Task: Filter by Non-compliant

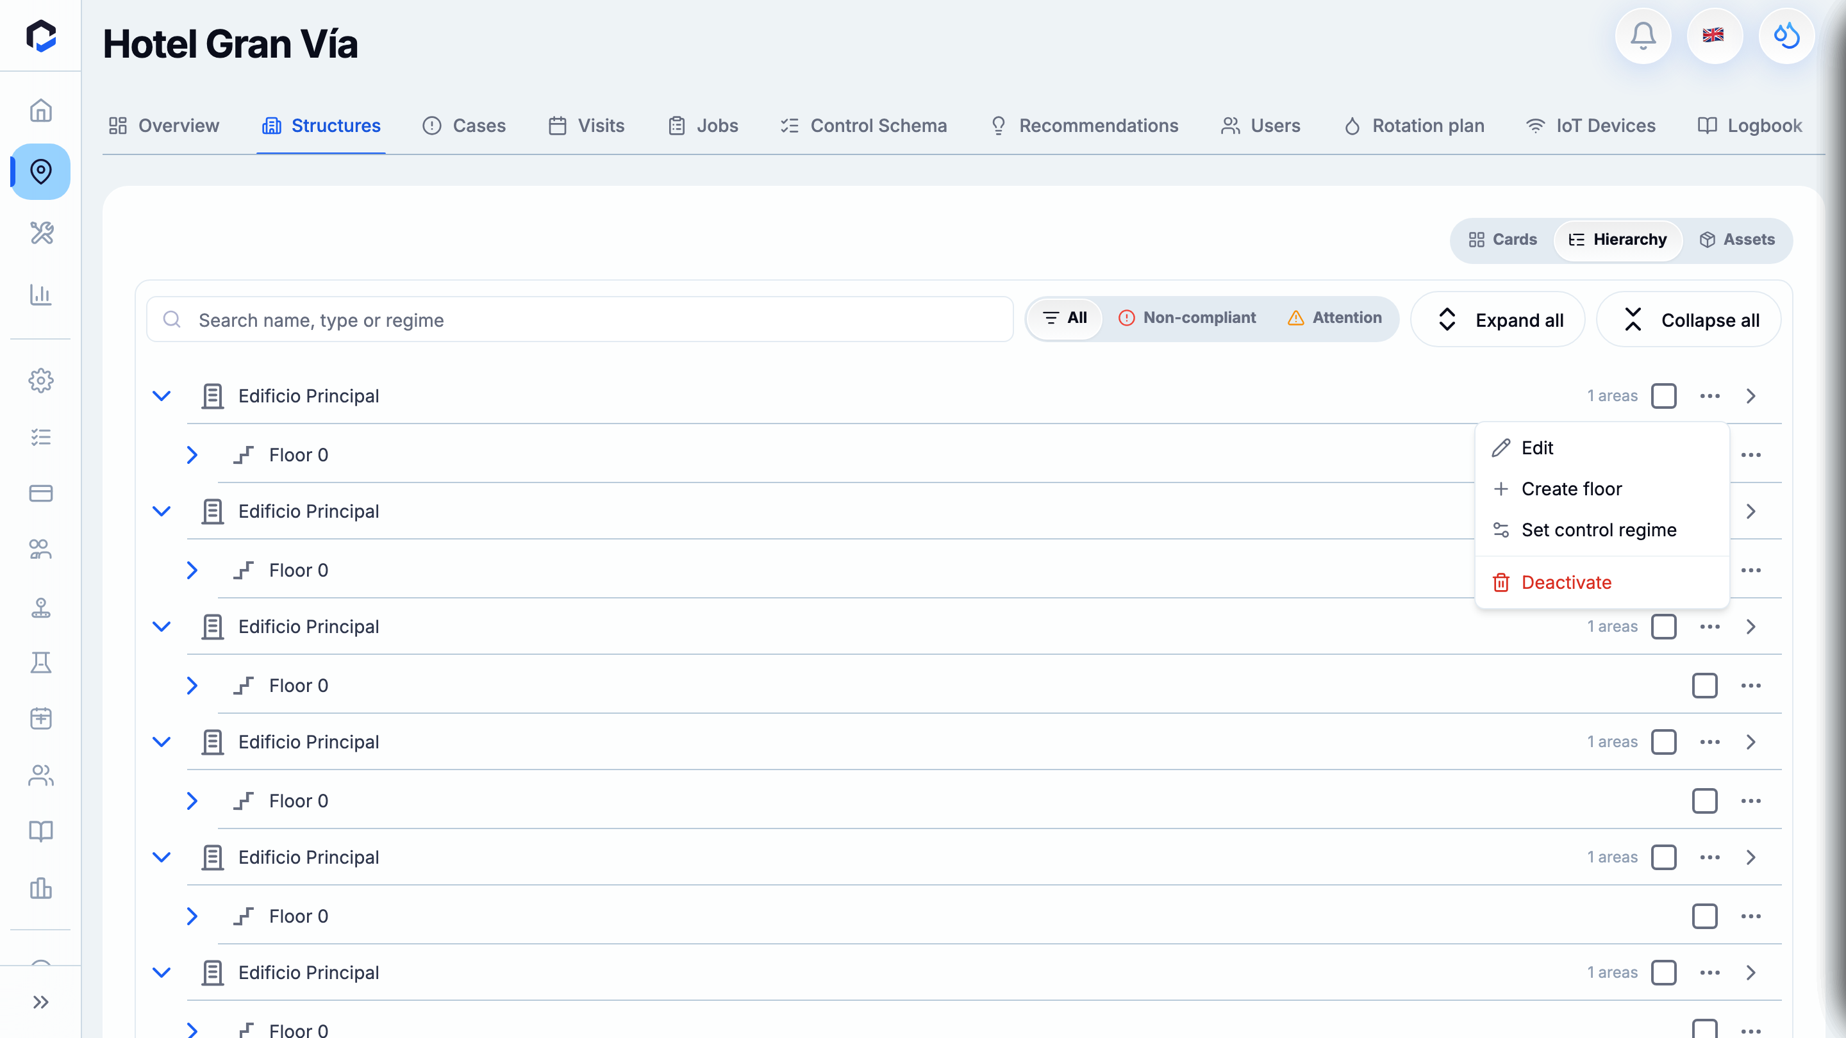Action: (1186, 318)
